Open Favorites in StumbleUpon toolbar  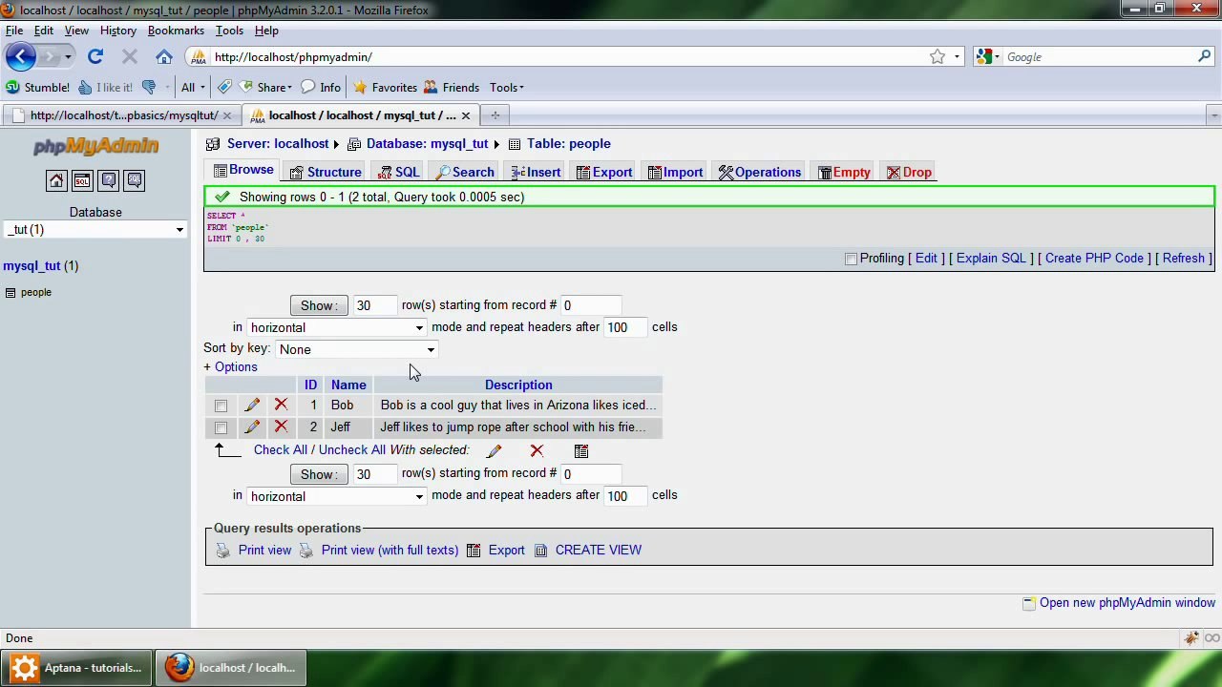click(x=385, y=88)
